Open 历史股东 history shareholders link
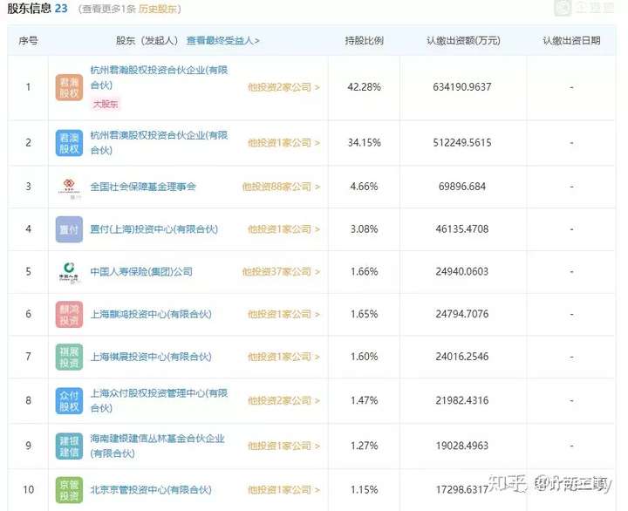The height and width of the screenshot is (511, 628). click(x=157, y=9)
